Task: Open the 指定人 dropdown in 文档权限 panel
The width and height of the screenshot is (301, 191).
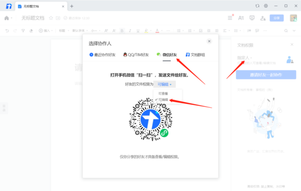Action: [244, 58]
